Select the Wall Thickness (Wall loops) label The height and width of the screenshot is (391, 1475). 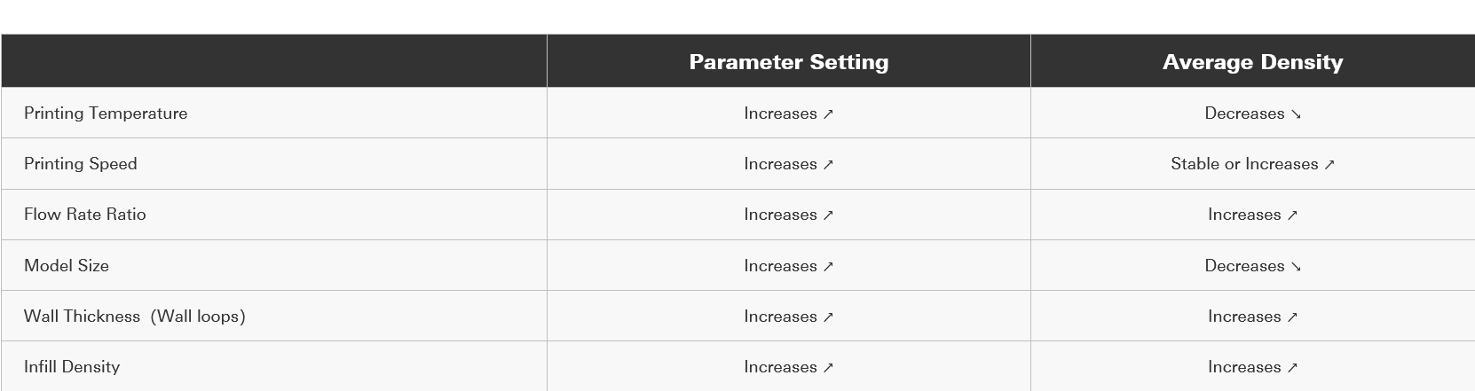[135, 317]
